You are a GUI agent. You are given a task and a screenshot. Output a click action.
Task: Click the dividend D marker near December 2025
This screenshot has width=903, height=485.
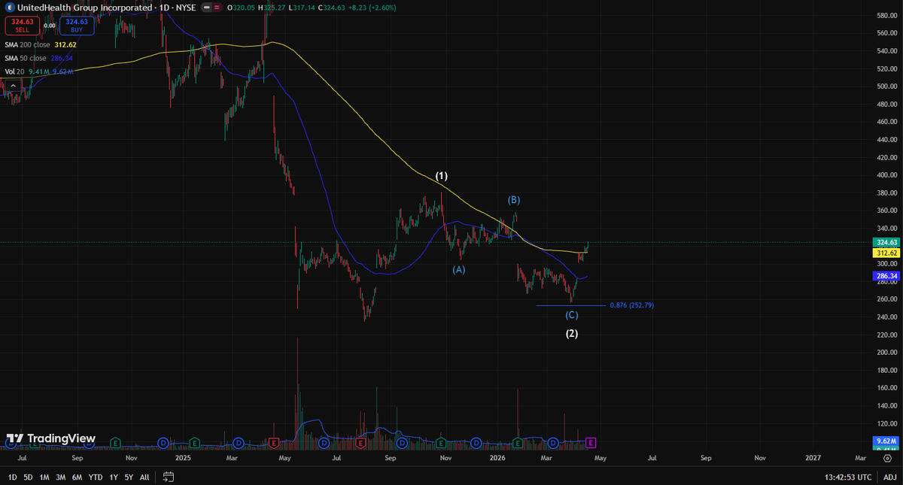click(476, 442)
